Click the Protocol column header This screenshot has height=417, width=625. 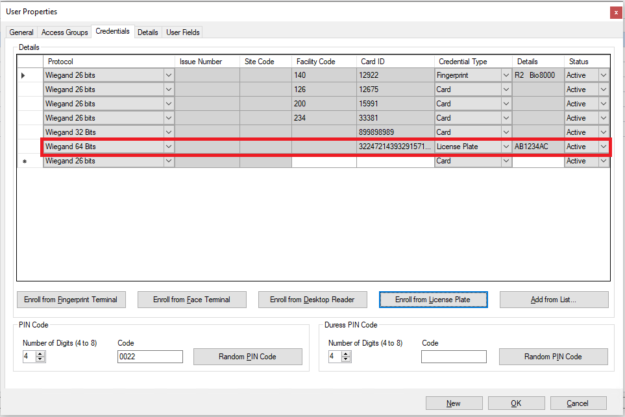109,62
